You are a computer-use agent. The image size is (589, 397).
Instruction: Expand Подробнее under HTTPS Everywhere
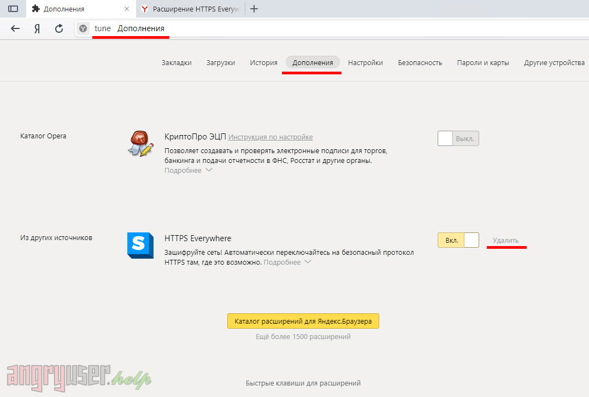287,262
